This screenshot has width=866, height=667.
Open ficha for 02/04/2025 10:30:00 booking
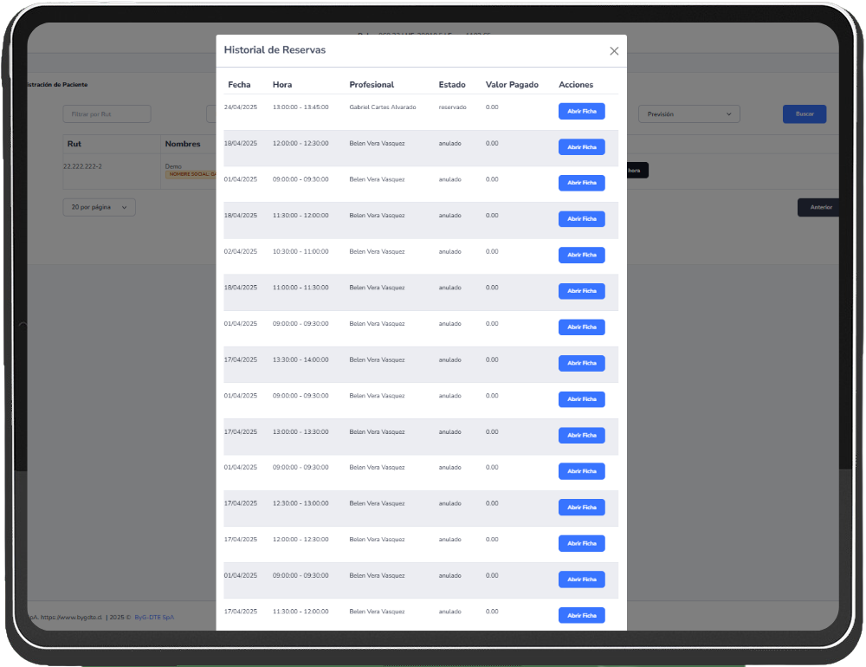click(x=581, y=256)
